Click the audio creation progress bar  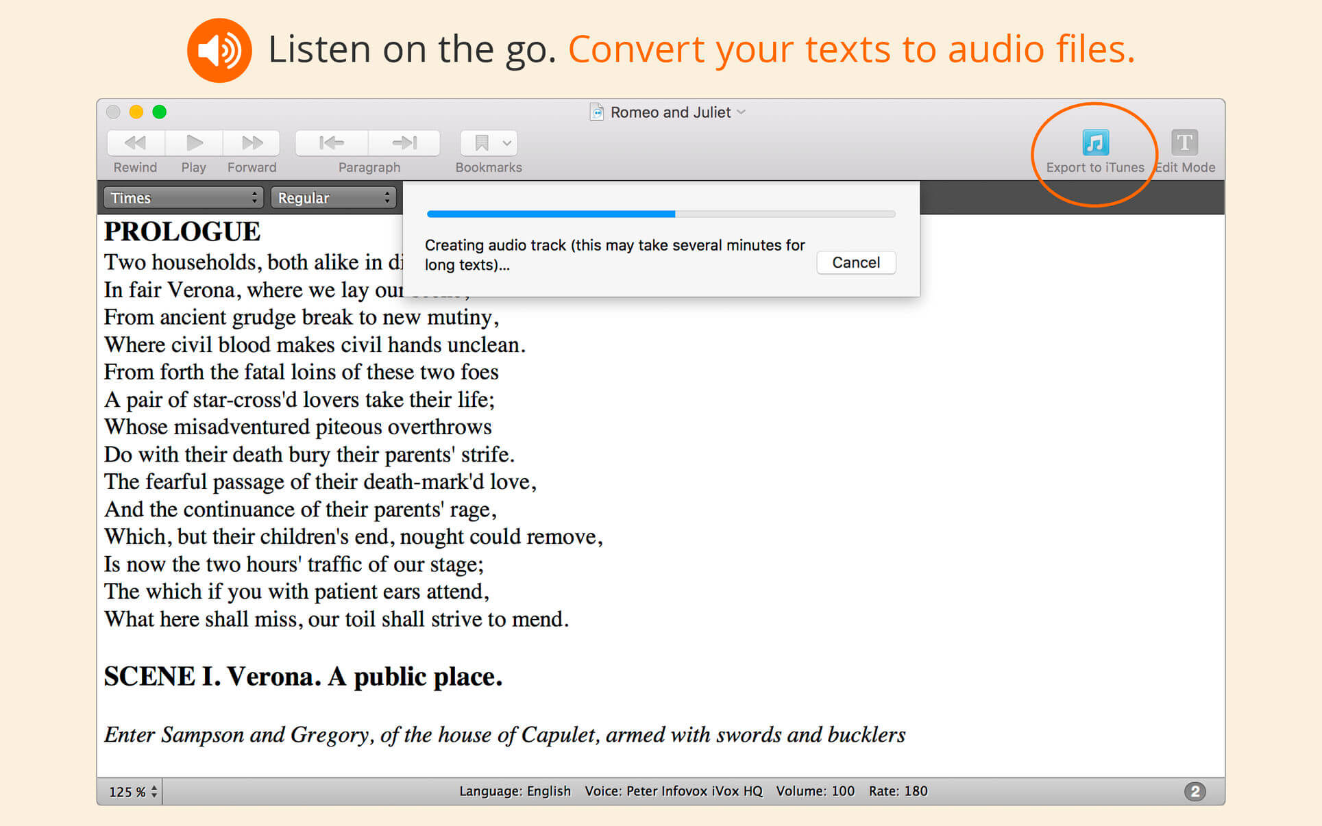[x=661, y=214]
